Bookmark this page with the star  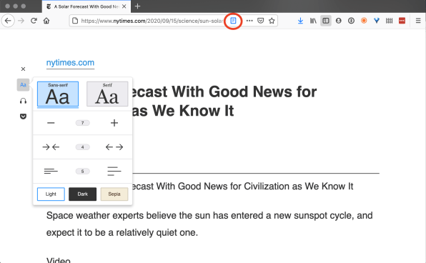coord(272,21)
